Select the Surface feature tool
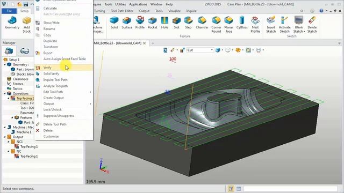344x193 pixels. [127, 23]
